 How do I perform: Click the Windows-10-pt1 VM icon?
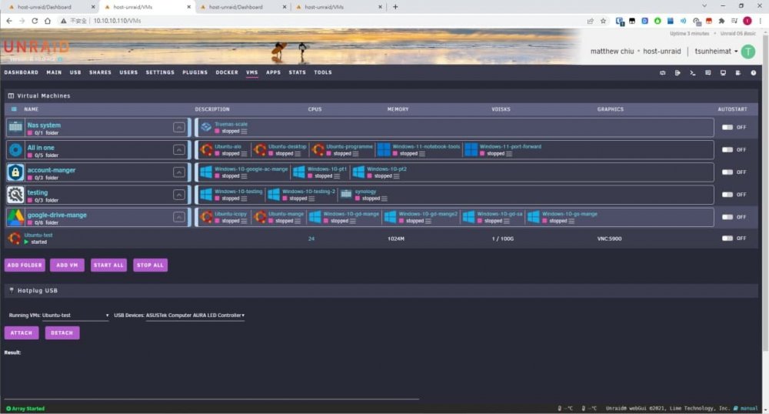click(298, 172)
